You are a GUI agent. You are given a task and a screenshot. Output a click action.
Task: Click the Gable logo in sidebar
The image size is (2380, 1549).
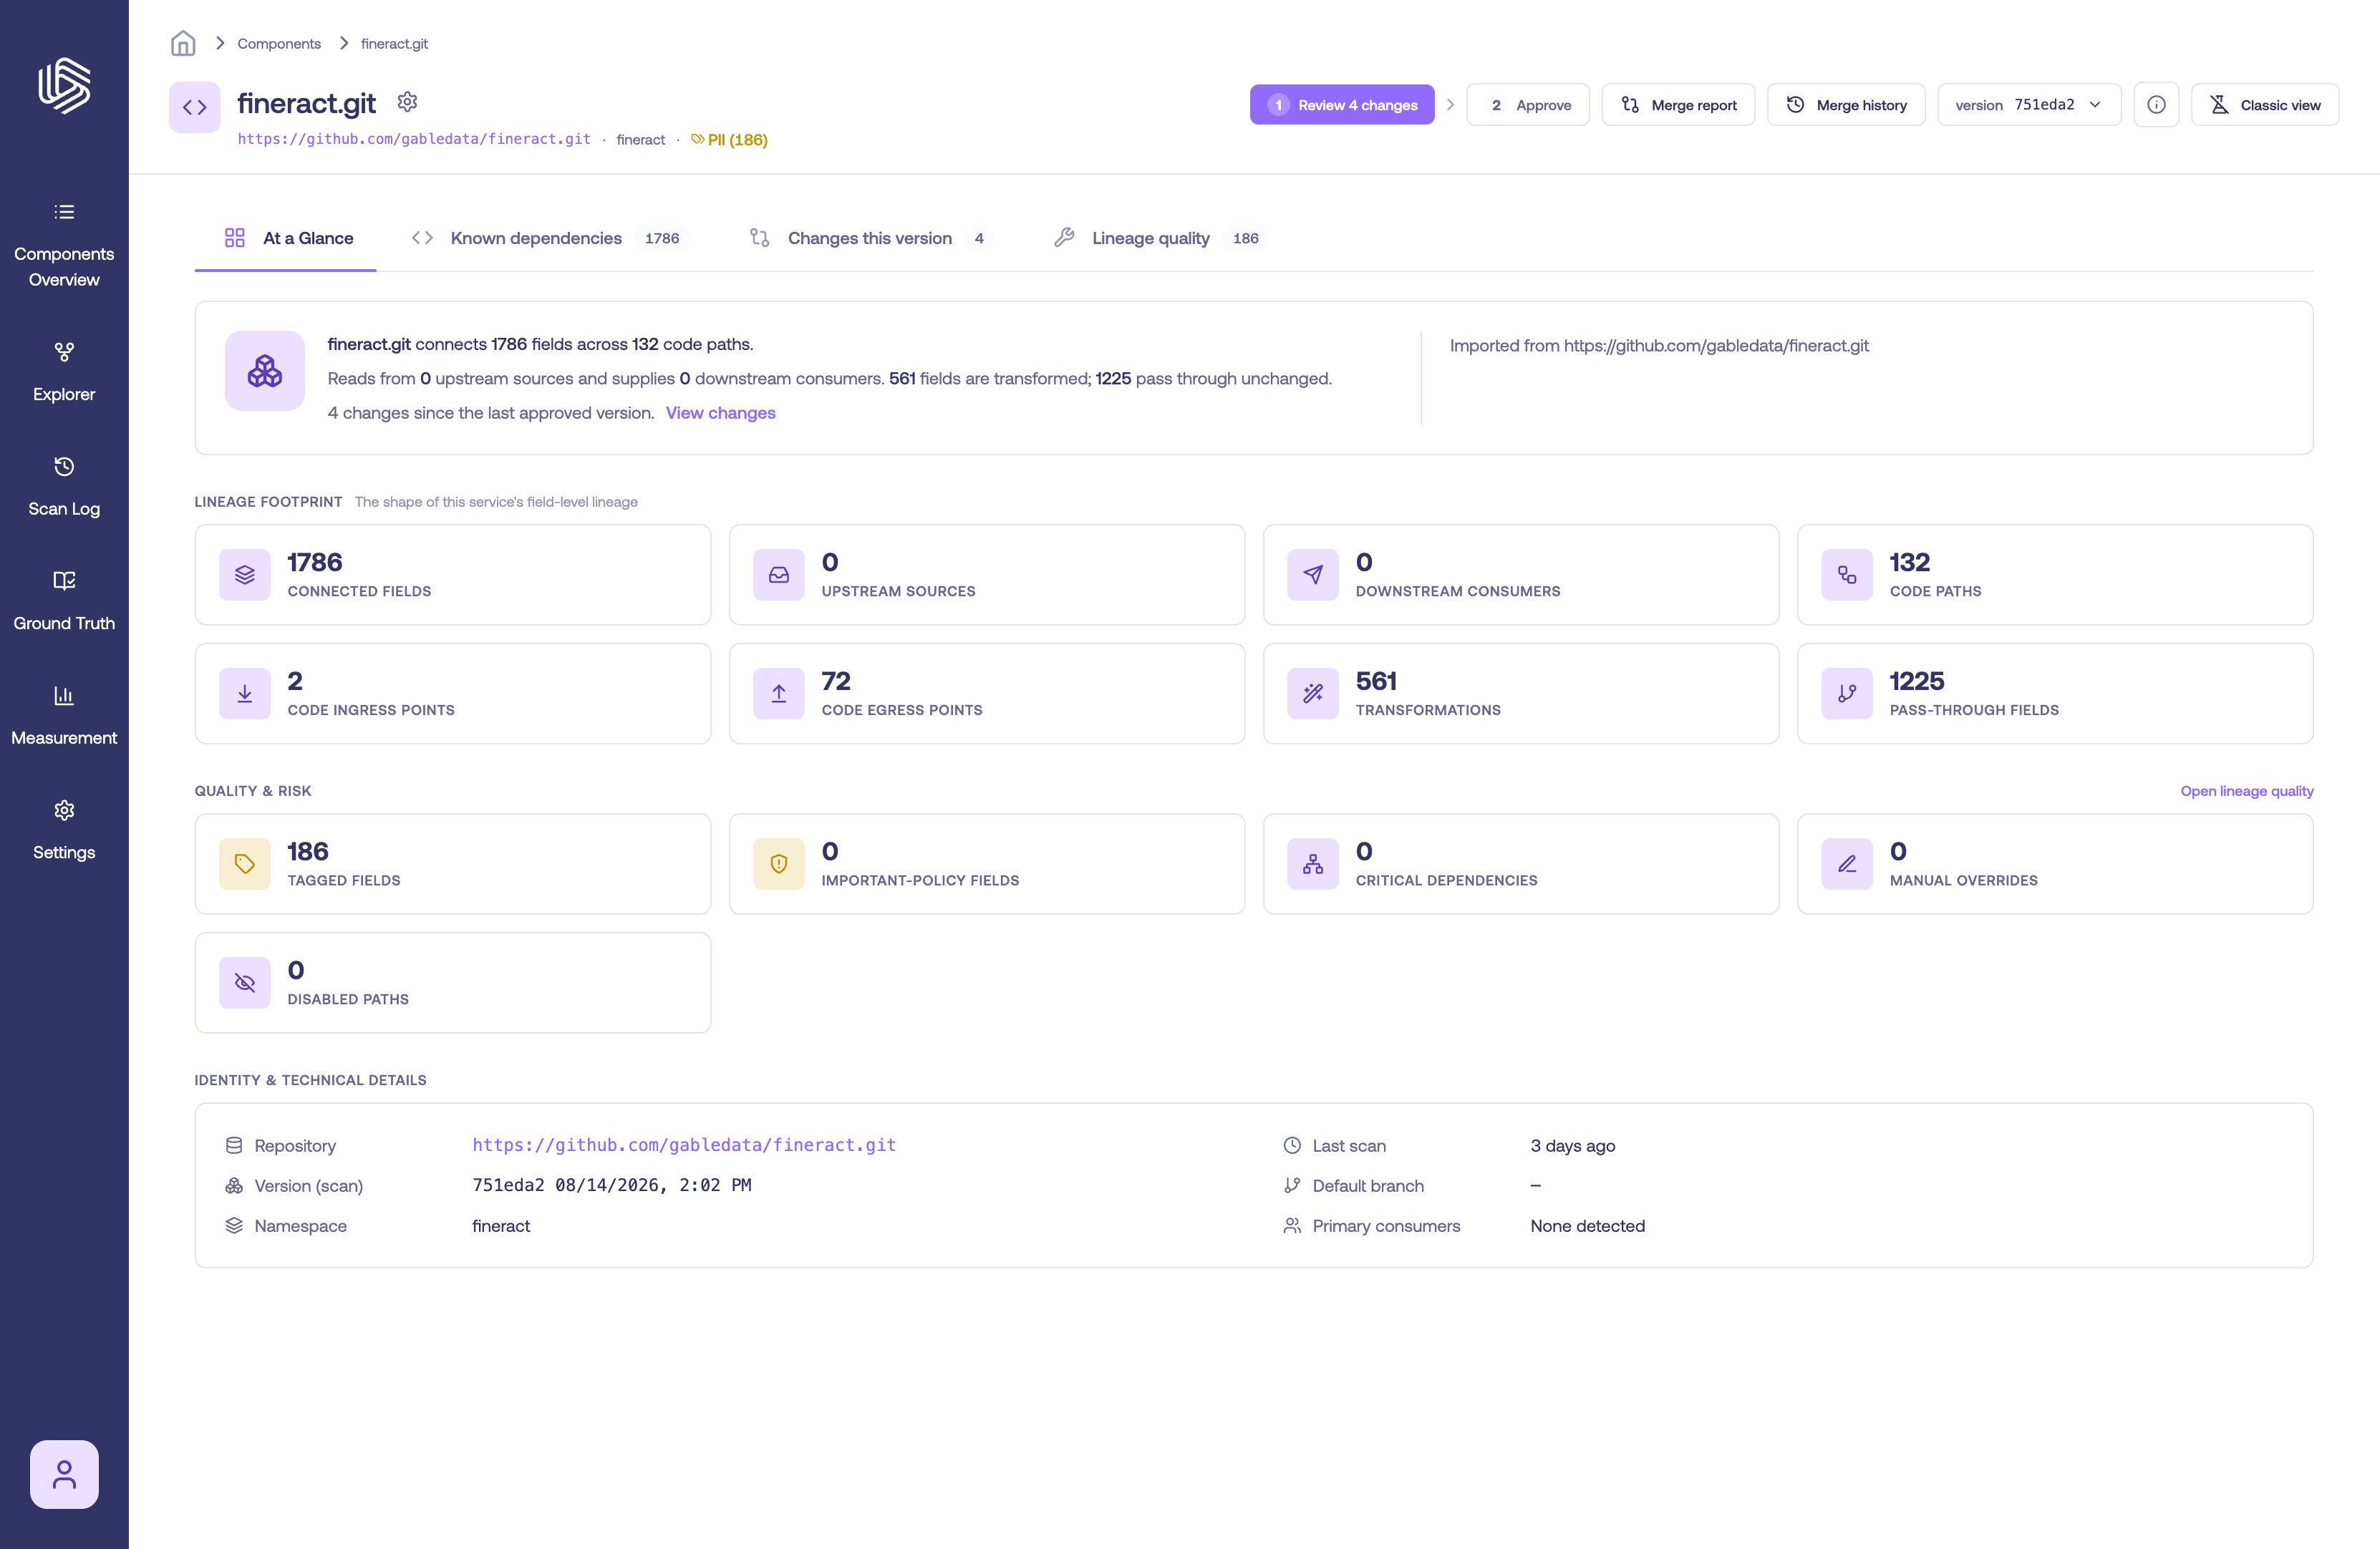point(64,85)
